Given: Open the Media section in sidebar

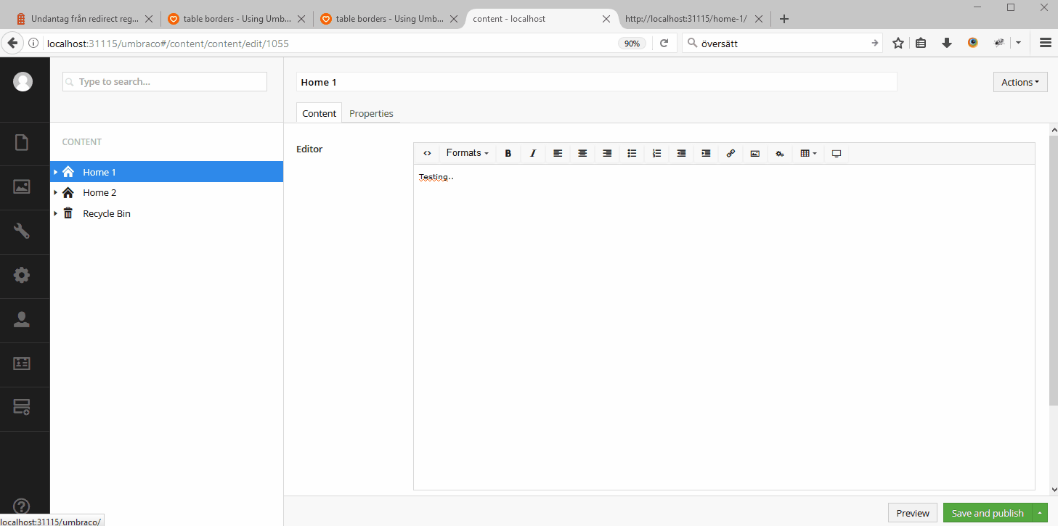Looking at the screenshot, I should [22, 187].
